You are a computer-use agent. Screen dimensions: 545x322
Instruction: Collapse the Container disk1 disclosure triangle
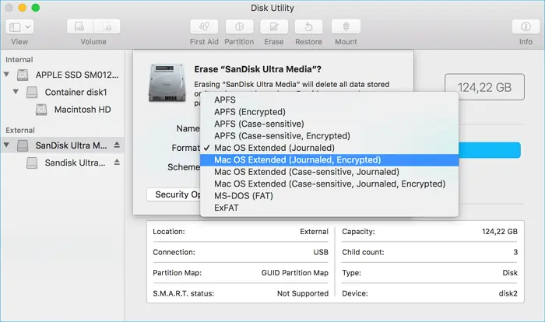pos(16,92)
